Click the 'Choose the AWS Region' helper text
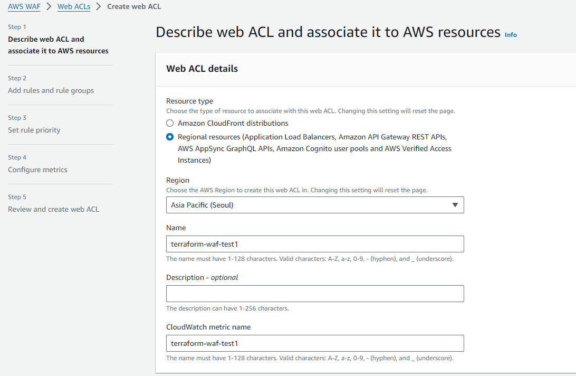576x376 pixels. pyautogui.click(x=297, y=190)
